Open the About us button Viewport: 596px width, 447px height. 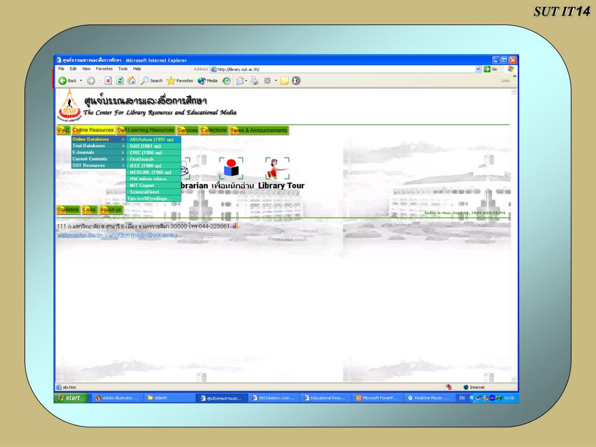[111, 210]
